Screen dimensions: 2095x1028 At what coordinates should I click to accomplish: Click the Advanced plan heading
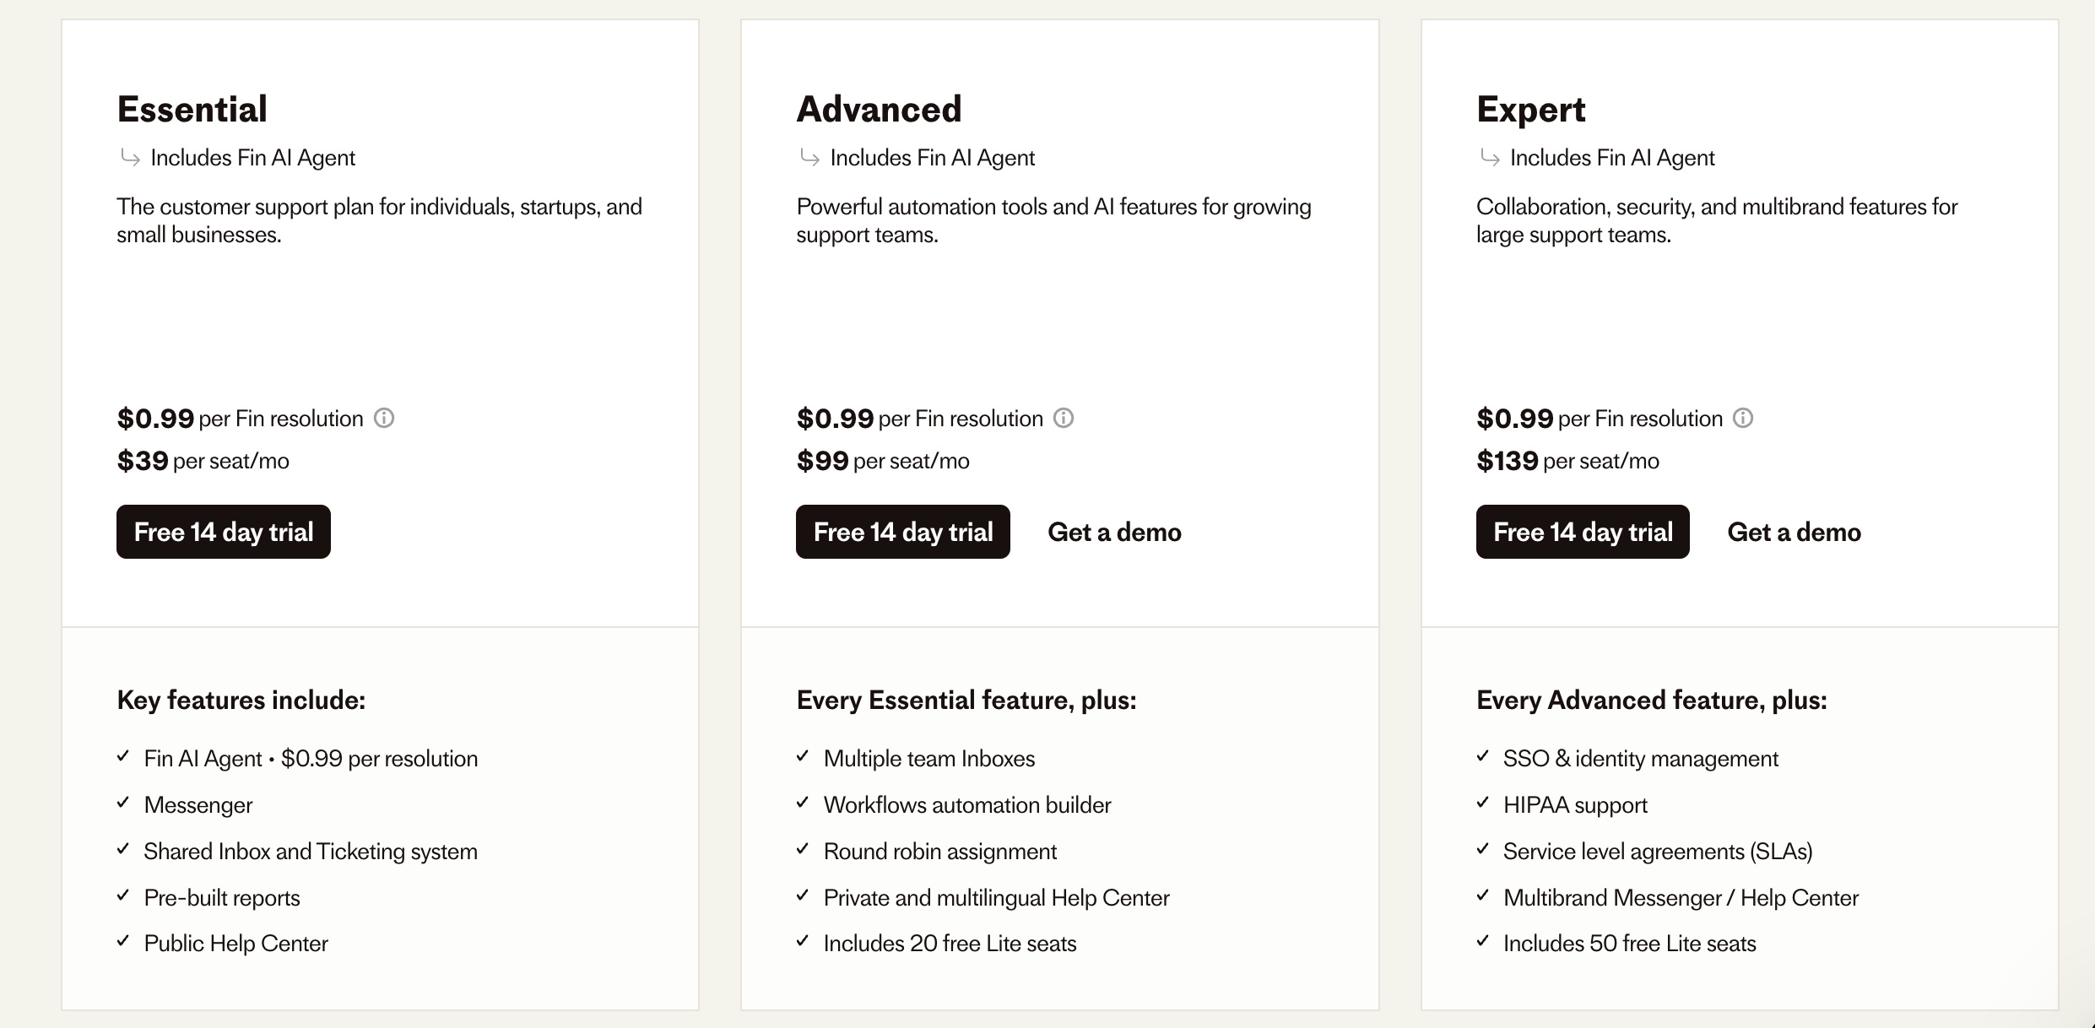pos(879,110)
